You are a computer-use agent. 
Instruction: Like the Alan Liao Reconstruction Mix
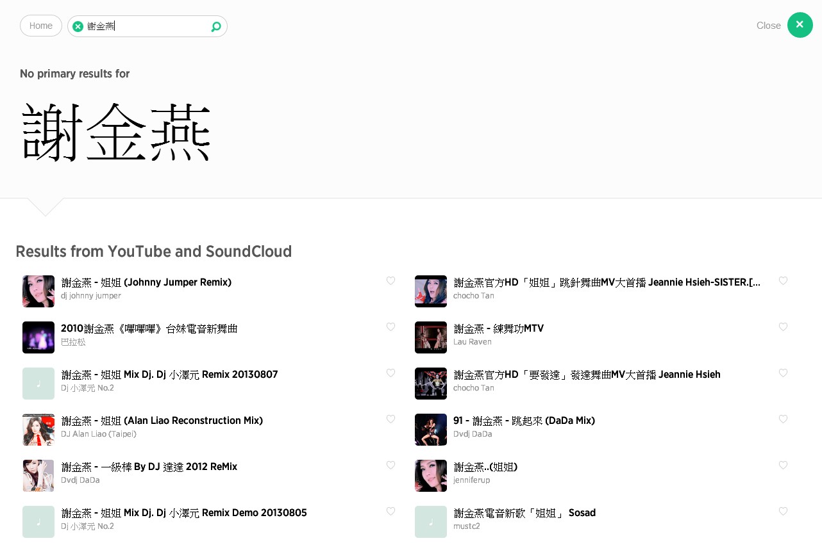pyautogui.click(x=390, y=419)
